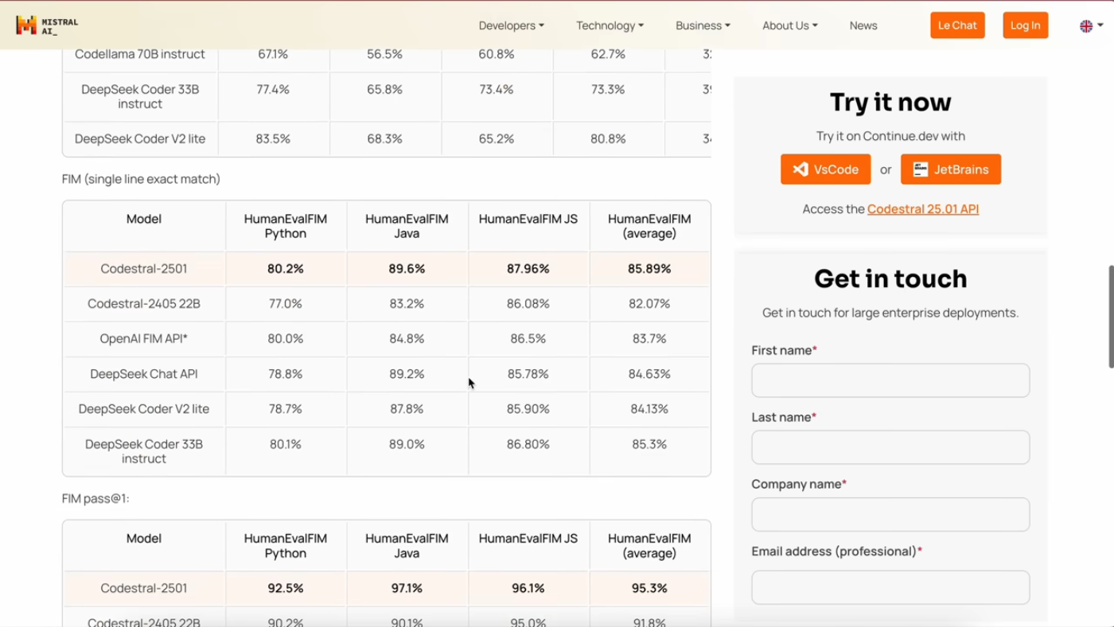This screenshot has width=1114, height=627.
Task: Click the 83.5% cell
Action: [273, 138]
